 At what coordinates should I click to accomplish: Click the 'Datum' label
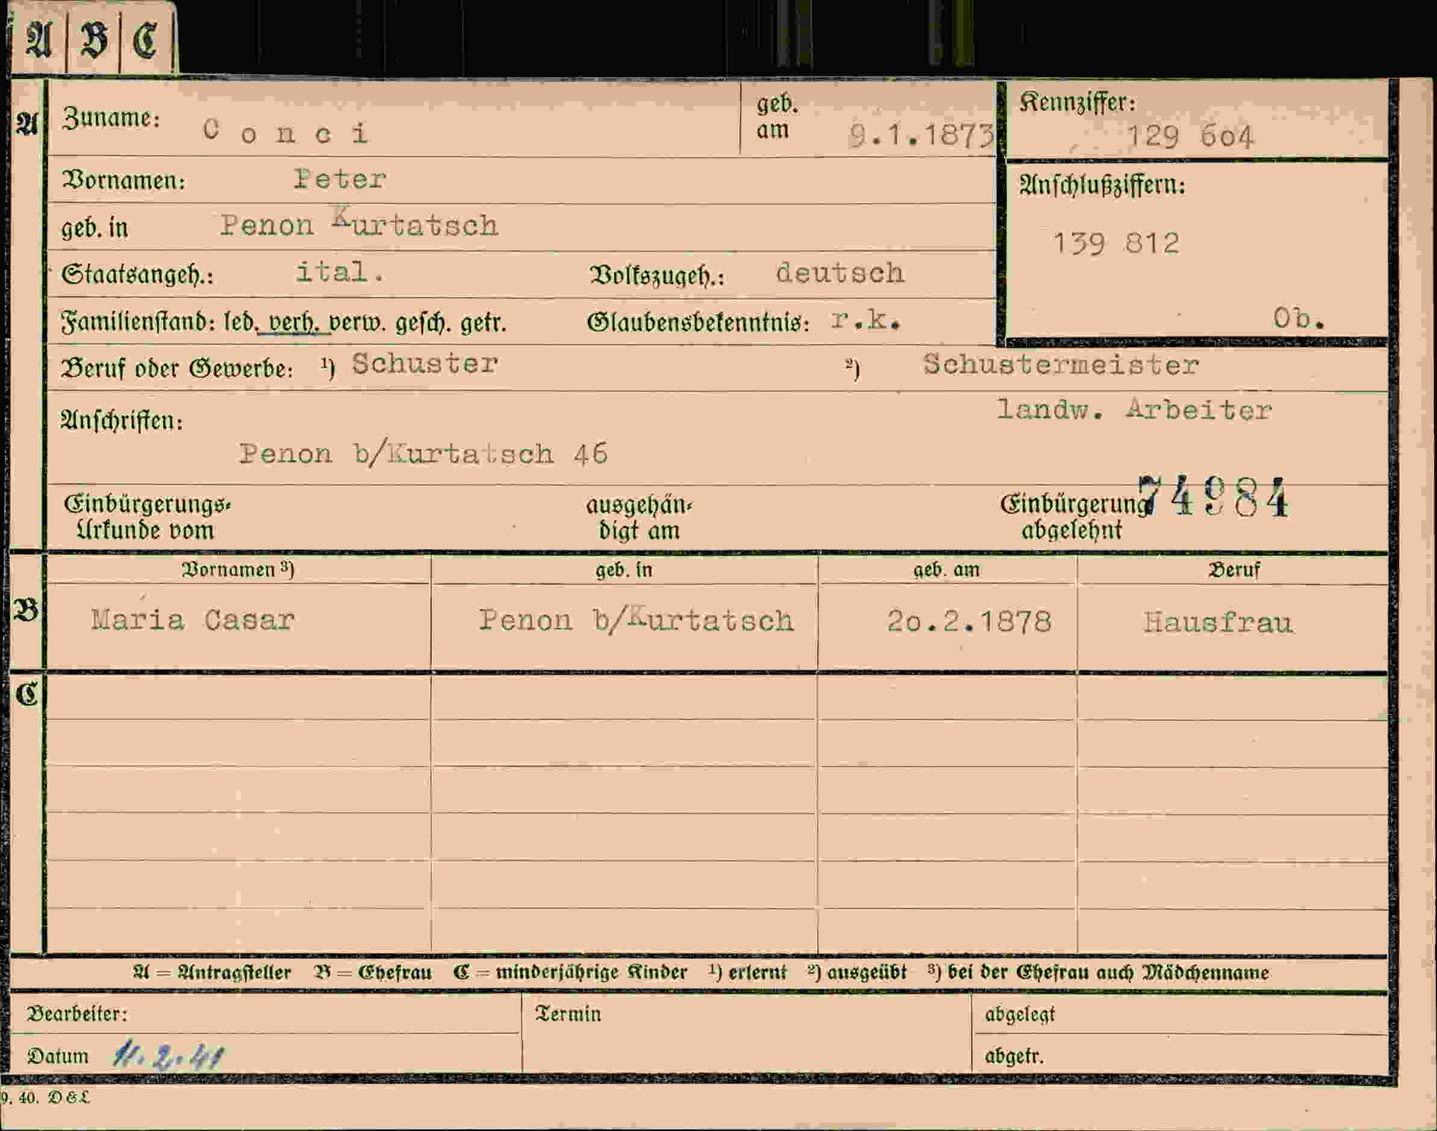click(58, 1056)
